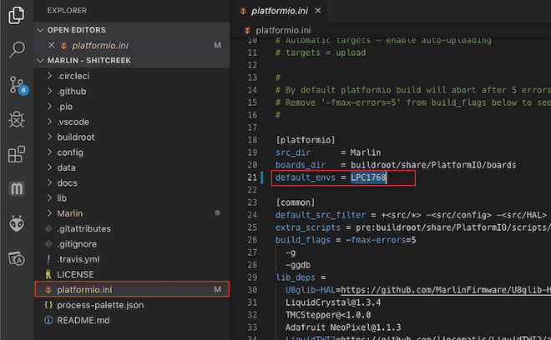Click Adafruit NeoPixel@1.1.3 on line 33

point(343,327)
